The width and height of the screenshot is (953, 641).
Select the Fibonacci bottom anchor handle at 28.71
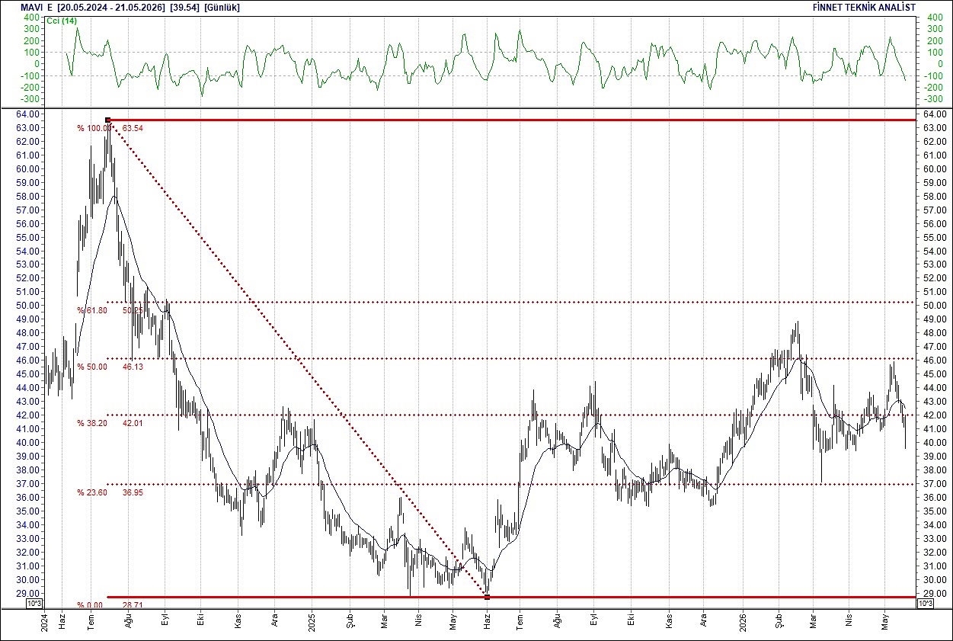[488, 597]
